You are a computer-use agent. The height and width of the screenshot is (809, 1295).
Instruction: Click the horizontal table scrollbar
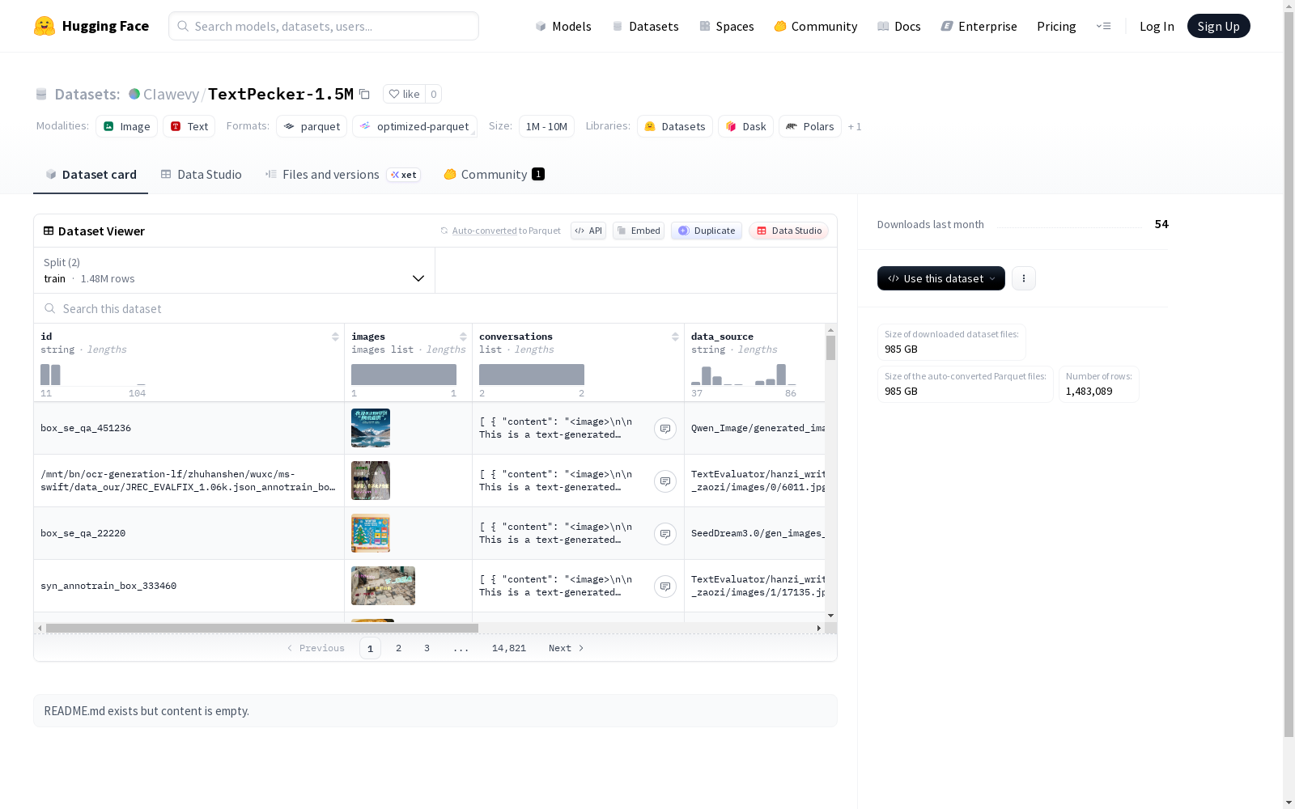click(x=262, y=628)
